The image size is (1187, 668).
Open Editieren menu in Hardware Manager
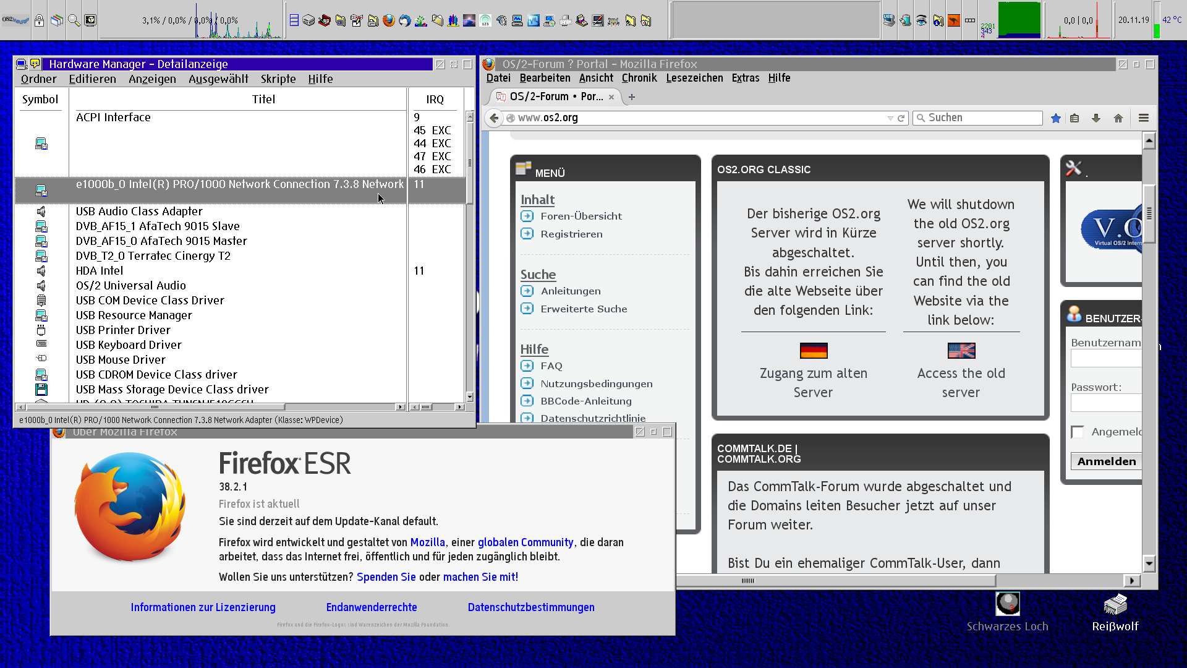click(x=92, y=79)
